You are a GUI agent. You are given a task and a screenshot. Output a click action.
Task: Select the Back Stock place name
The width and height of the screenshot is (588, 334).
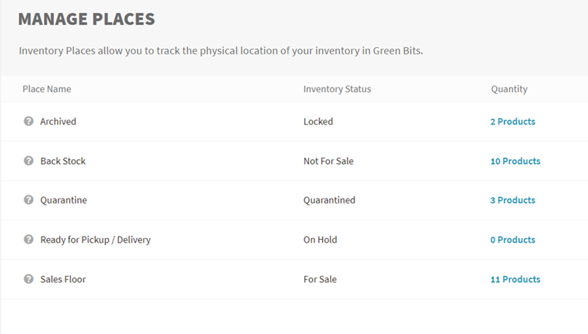click(x=63, y=161)
